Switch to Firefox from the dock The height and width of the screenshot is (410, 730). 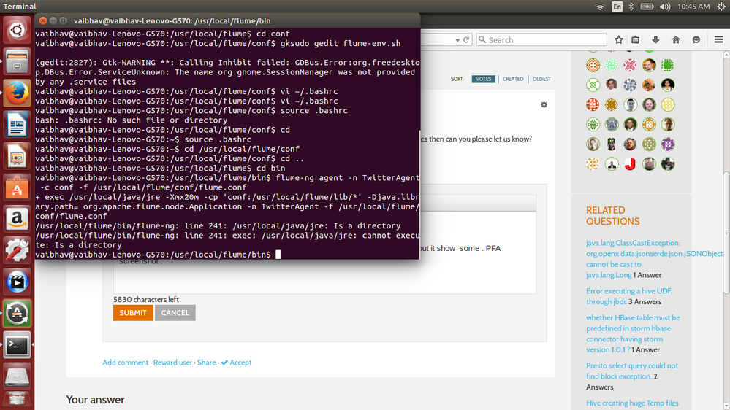click(x=18, y=93)
